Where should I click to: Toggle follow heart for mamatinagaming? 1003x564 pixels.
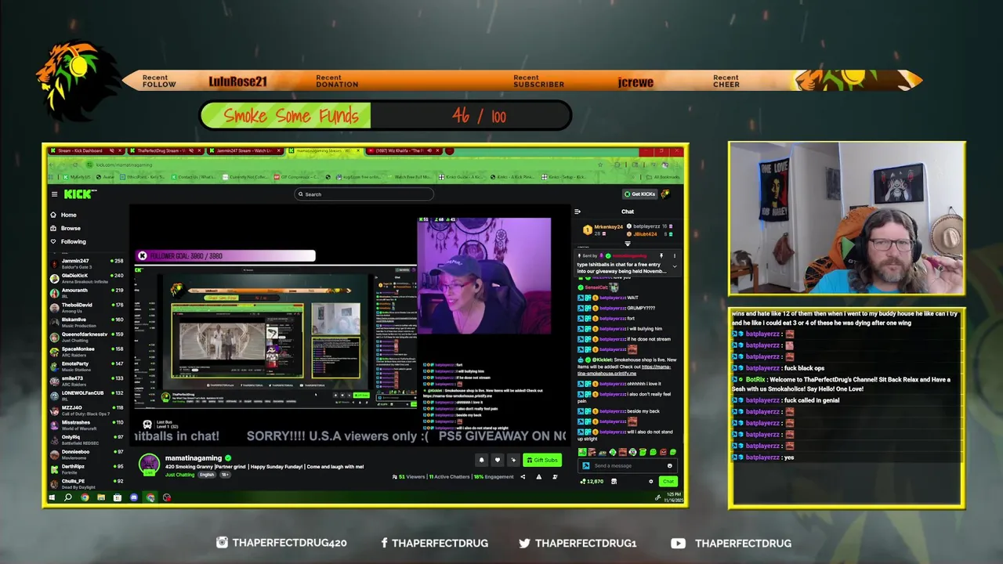(497, 460)
